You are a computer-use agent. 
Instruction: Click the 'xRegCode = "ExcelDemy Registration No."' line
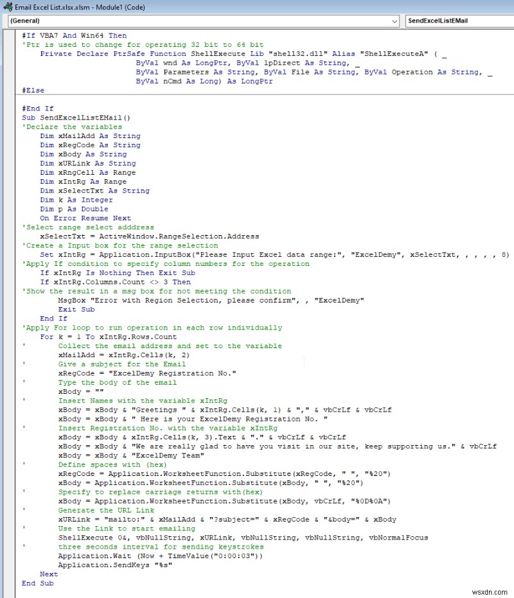pos(147,373)
